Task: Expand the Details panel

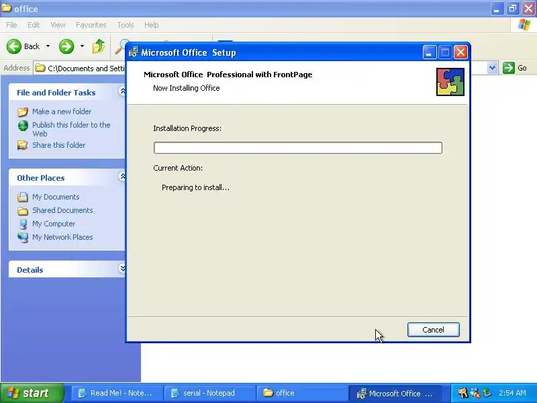Action: 122,268
